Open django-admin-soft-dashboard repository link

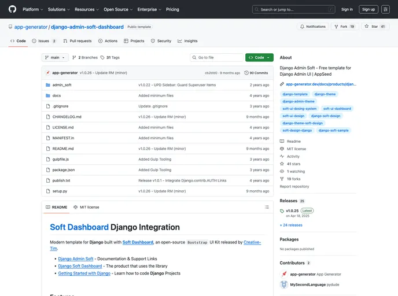click(x=87, y=27)
